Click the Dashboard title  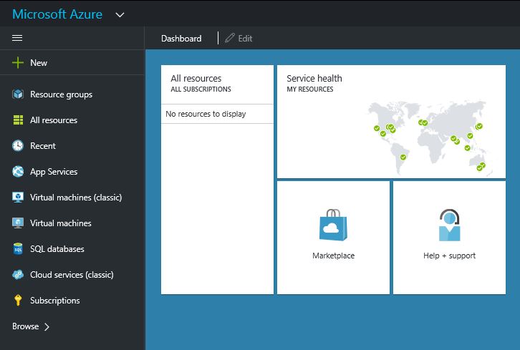(181, 39)
